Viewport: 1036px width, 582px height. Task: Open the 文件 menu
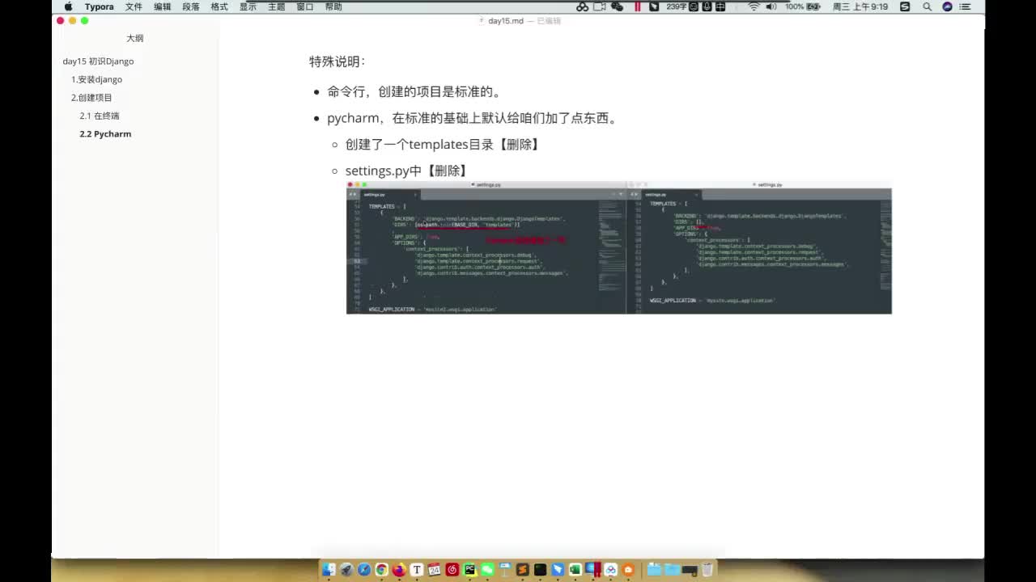tap(134, 6)
